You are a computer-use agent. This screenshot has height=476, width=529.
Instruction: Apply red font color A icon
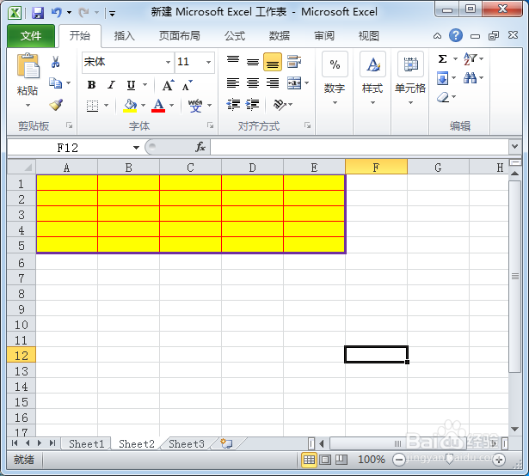tap(158, 106)
